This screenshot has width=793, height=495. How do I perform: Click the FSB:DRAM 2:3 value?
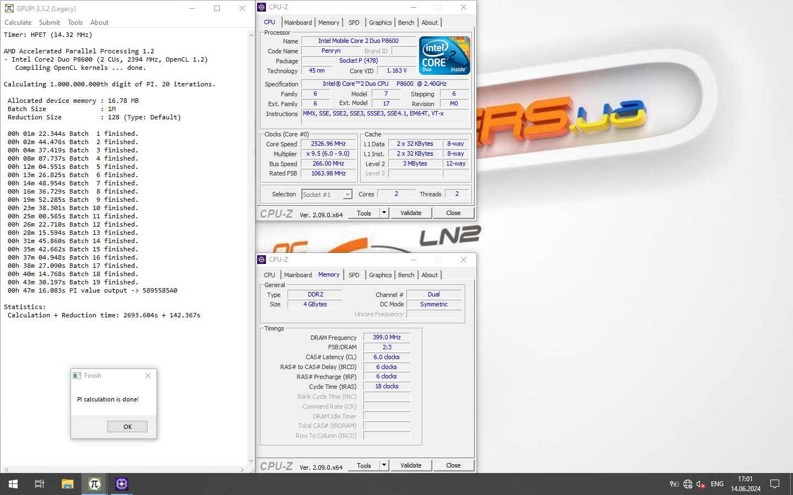pyautogui.click(x=387, y=348)
